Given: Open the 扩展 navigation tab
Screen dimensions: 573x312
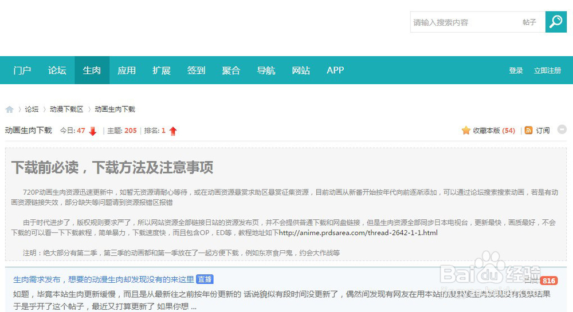Looking at the screenshot, I should [162, 70].
